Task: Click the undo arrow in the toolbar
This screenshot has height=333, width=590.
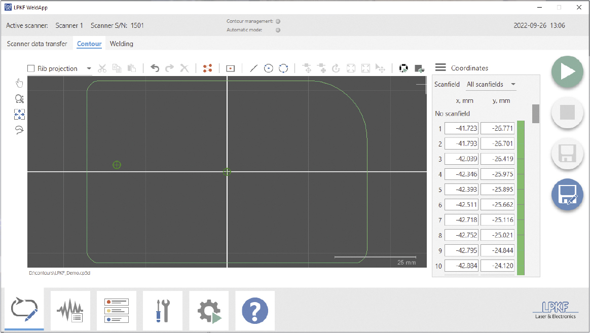Action: click(155, 68)
